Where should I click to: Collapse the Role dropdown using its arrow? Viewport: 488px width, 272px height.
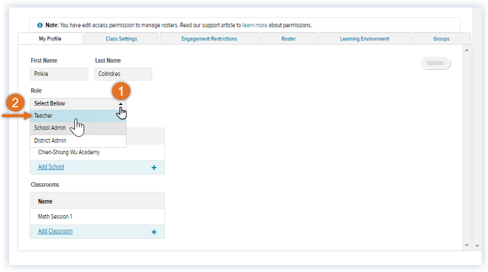(x=120, y=104)
